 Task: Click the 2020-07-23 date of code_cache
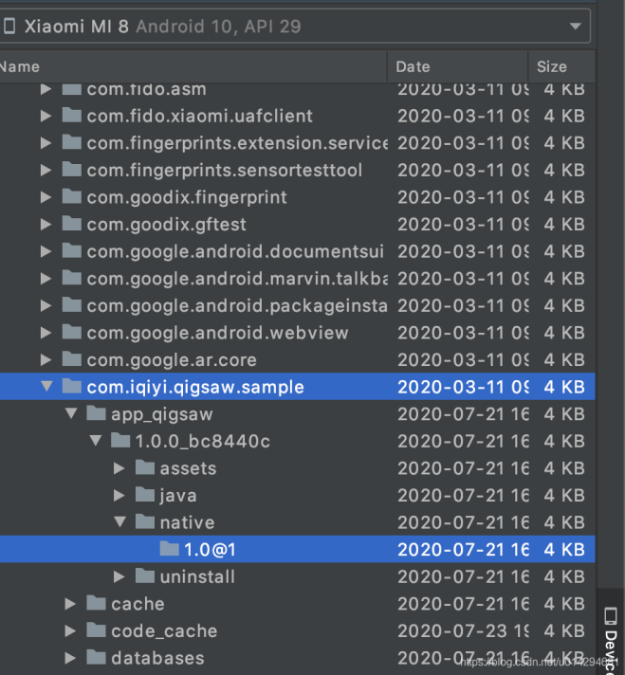[x=463, y=631]
